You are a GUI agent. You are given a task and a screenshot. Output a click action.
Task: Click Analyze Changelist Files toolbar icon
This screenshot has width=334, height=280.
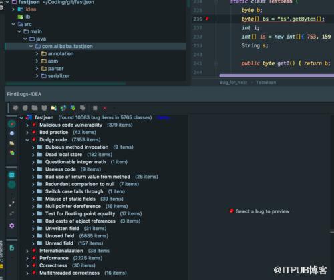(x=83, y=108)
